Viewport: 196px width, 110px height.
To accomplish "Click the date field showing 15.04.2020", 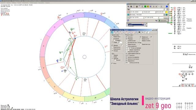I will pyautogui.click(x=136, y=12).
